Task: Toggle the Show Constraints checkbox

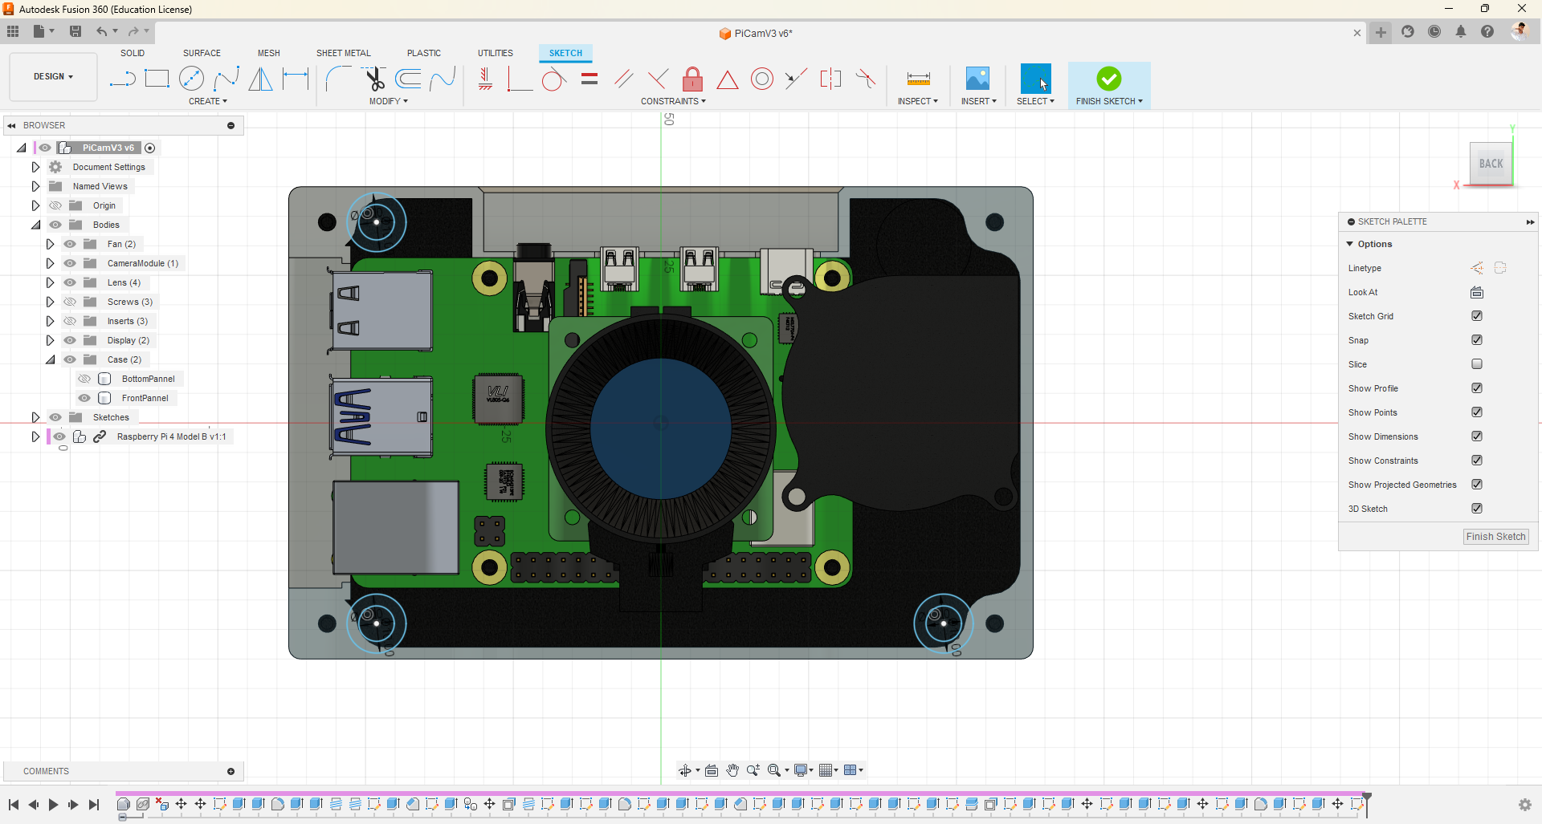Action: point(1477,461)
